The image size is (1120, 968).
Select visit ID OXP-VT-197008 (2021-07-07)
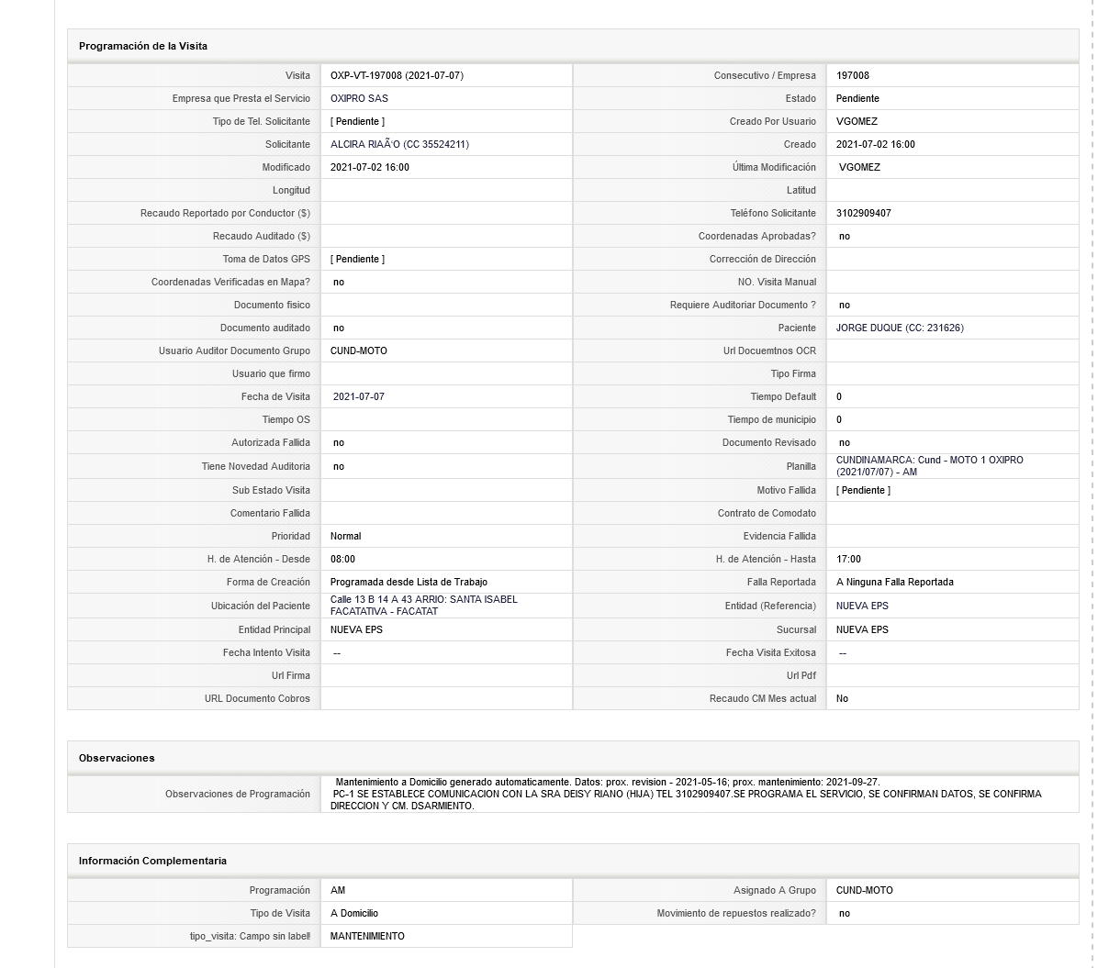(397, 75)
